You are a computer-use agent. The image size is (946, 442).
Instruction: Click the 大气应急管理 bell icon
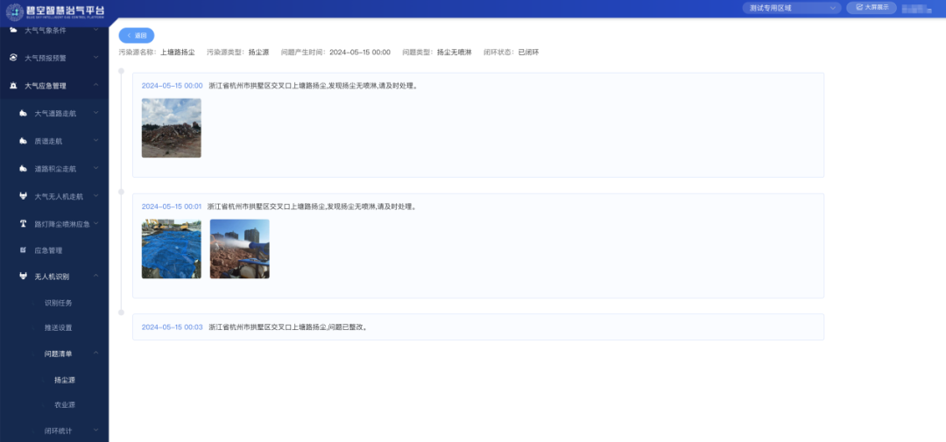point(13,86)
